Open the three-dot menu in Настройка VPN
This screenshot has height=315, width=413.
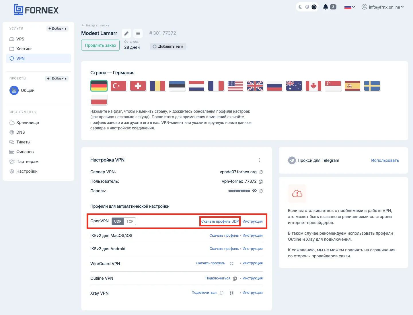(260, 160)
